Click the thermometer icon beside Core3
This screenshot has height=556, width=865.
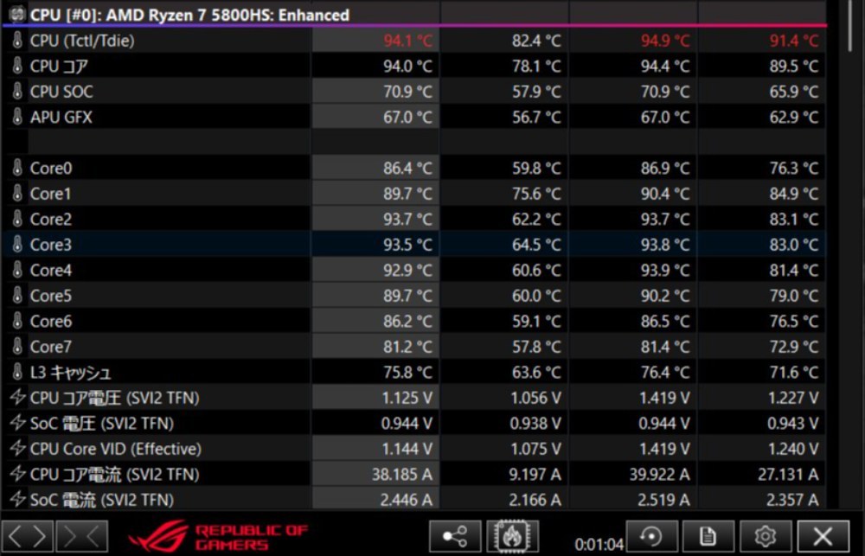point(17,245)
